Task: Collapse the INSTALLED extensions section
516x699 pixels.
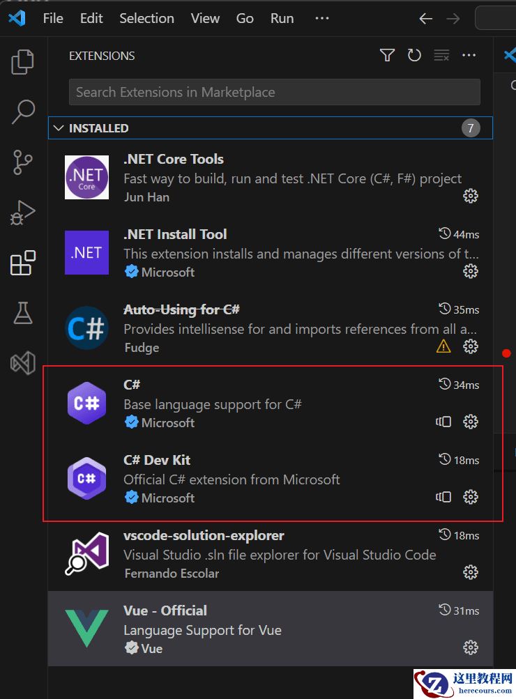Action: pyautogui.click(x=59, y=128)
